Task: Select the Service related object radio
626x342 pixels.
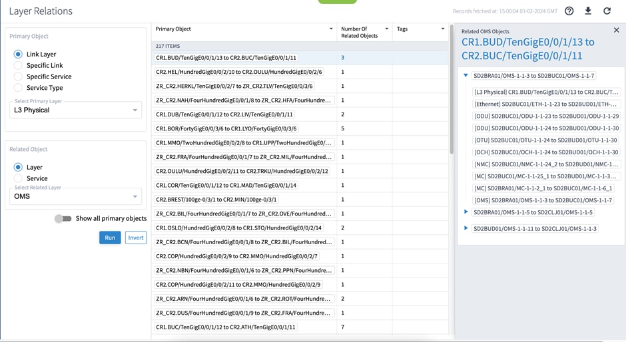Action: pyautogui.click(x=18, y=178)
